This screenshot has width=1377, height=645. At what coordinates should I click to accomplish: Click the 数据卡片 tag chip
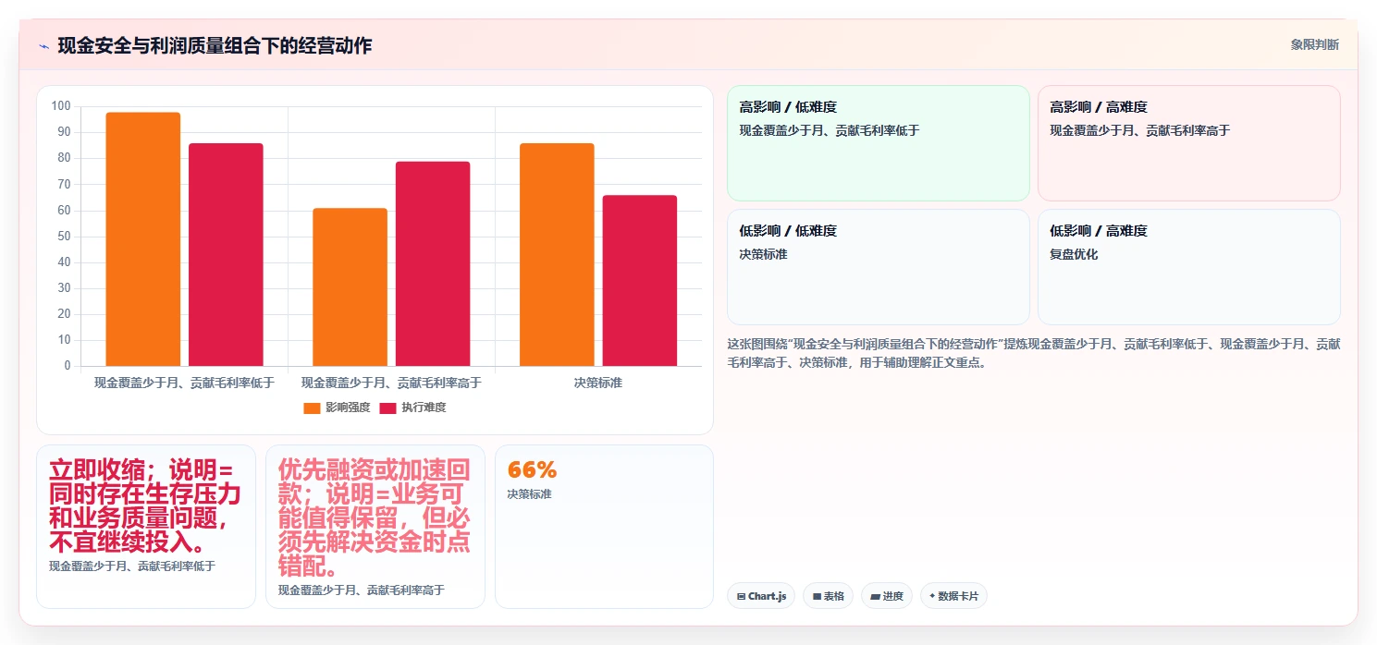pyautogui.click(x=953, y=596)
